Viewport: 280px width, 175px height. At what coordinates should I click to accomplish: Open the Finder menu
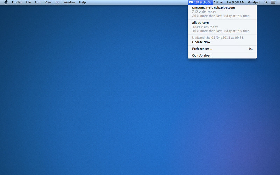point(17,2)
